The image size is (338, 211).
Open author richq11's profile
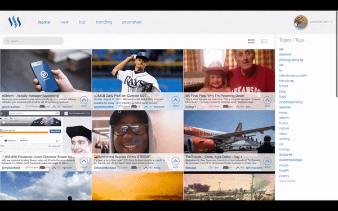pos(190,107)
